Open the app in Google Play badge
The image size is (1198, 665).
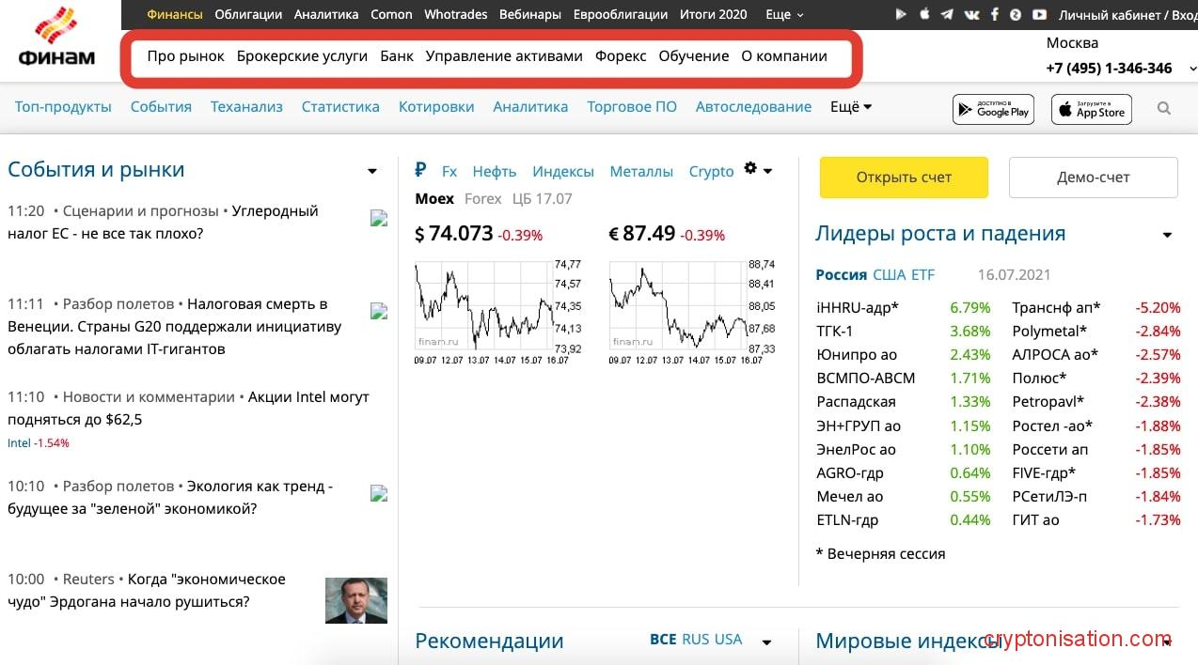pos(993,108)
